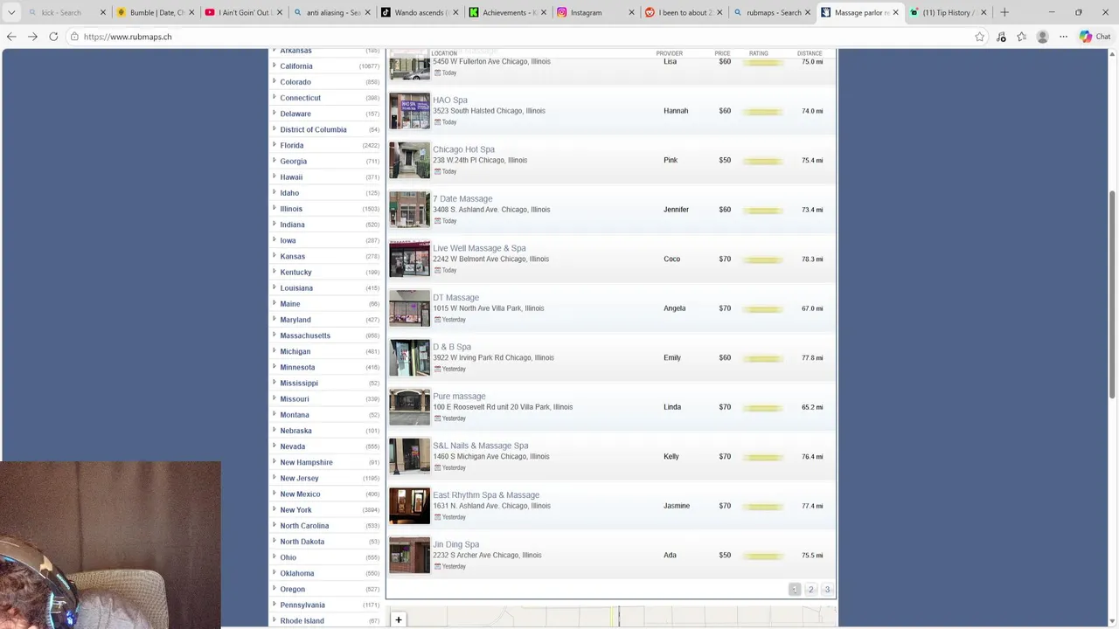Click the Jin Ding Spa thumbnail
Image resolution: width=1119 pixels, height=629 pixels.
pyautogui.click(x=409, y=556)
